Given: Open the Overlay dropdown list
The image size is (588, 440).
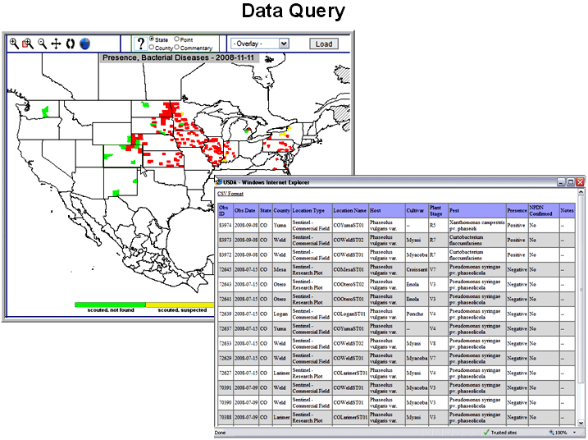Looking at the screenshot, I should pyautogui.click(x=260, y=44).
